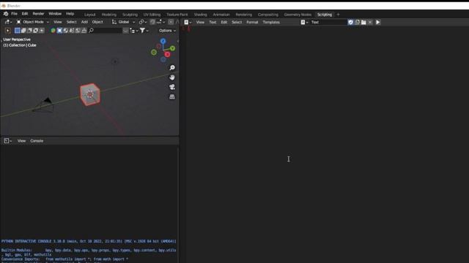
Task: Choose the set new selection mode
Action: tap(18, 31)
